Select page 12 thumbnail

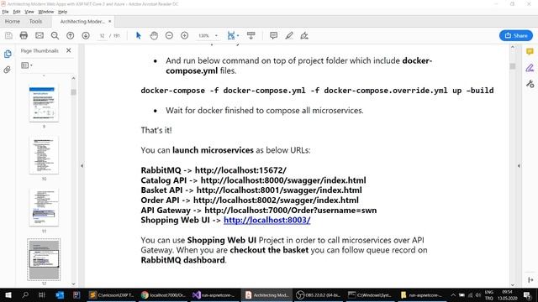pos(44,259)
